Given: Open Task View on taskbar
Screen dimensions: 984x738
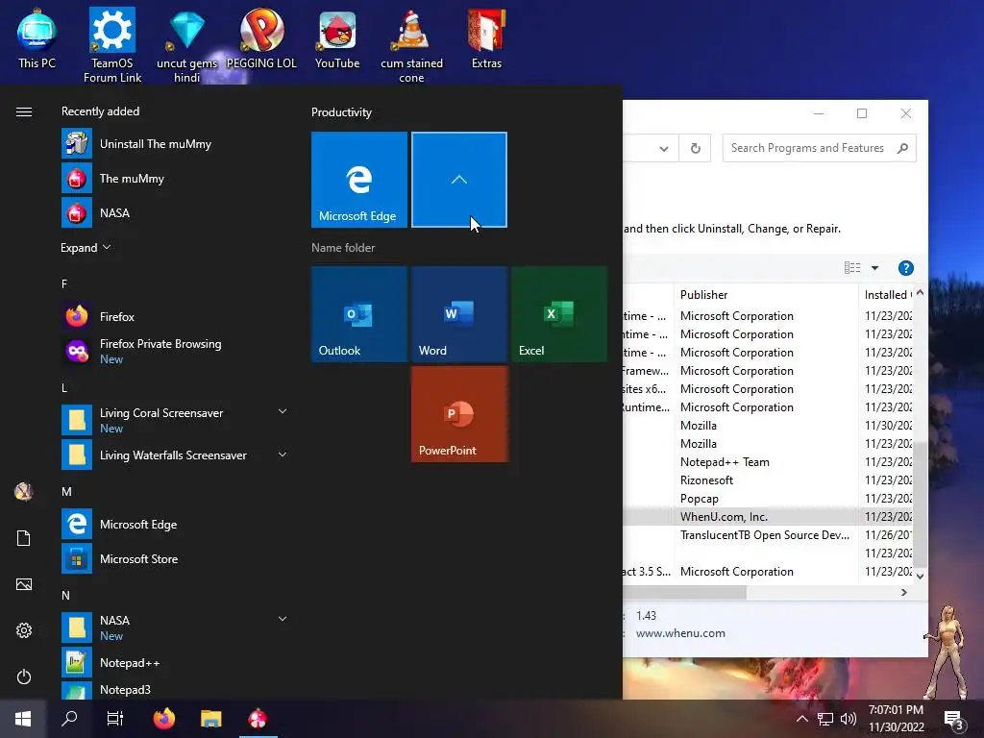Looking at the screenshot, I should [x=115, y=719].
